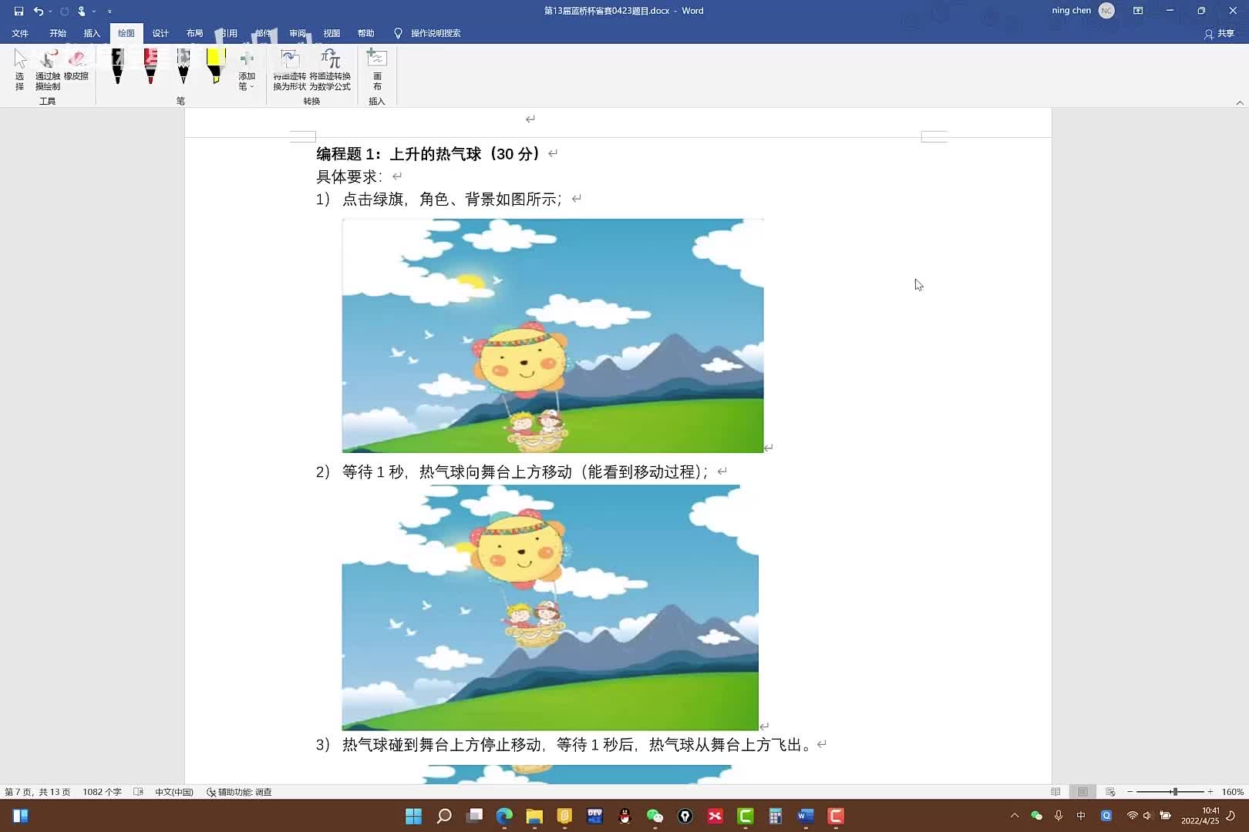
Task: Click the zoom in plus button
Action: 1210,792
